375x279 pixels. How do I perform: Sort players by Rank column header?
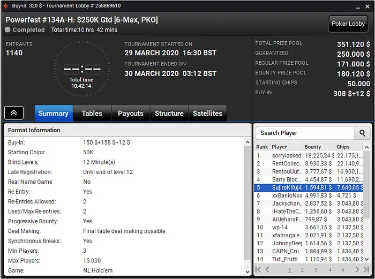tap(262, 147)
